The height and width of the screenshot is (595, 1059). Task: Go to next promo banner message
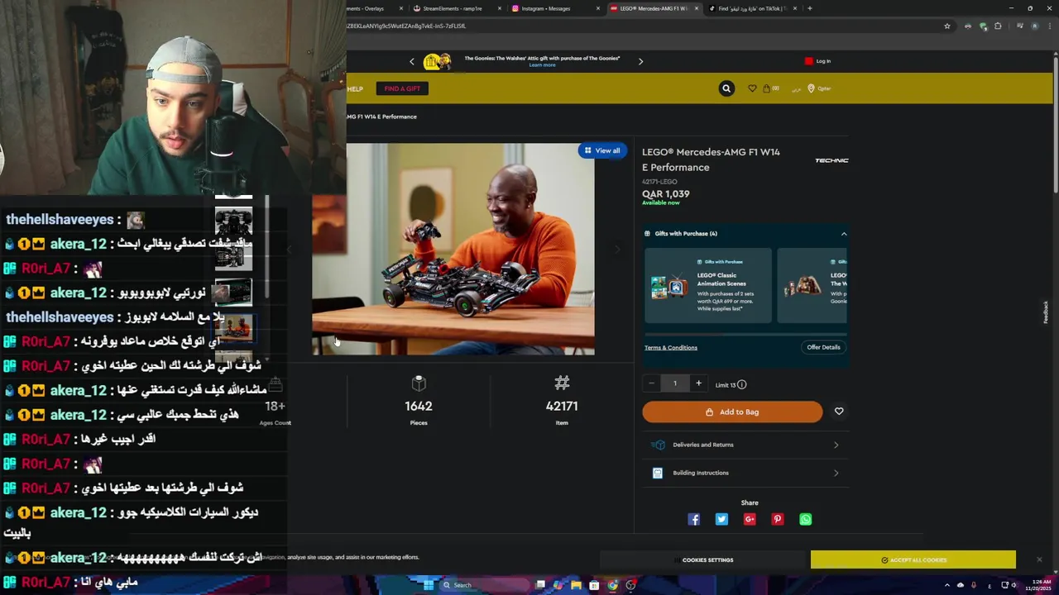coord(640,61)
